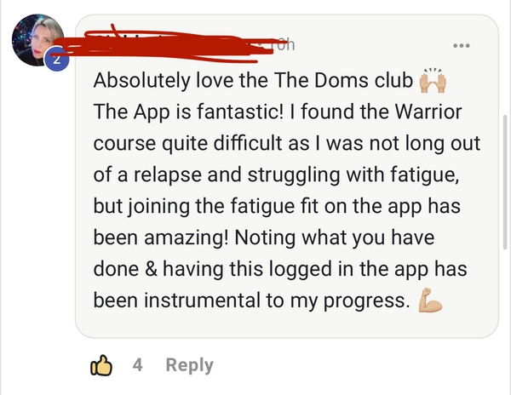Screen dimensions: 511x395
Task: Click the word Warrior in the comment
Action: [428, 112]
